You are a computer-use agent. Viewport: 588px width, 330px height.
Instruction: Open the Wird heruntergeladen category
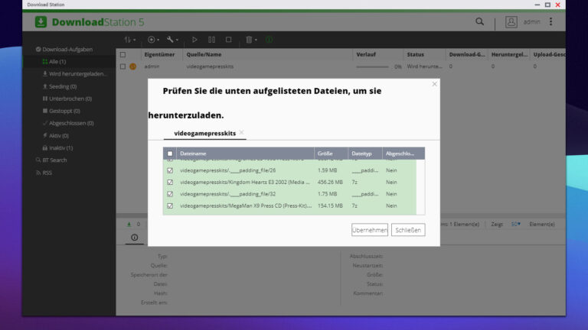tap(74, 73)
